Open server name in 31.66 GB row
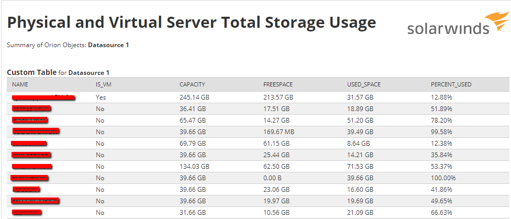511x219 pixels. [x=27, y=212]
